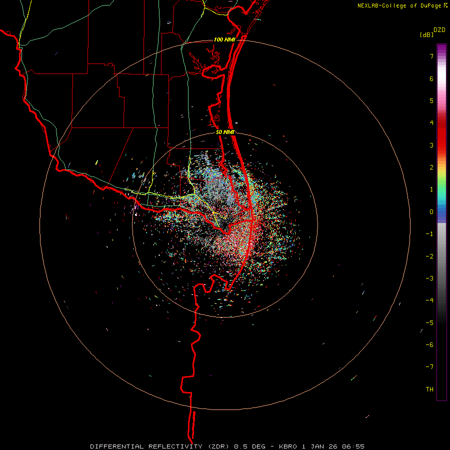Select the 100 NMI range ring label
The width and height of the screenshot is (450, 450).
[x=224, y=39]
